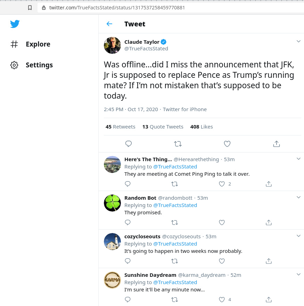Click the Explore hashtag icon
This screenshot has height=306, width=304.
(x=14, y=44)
